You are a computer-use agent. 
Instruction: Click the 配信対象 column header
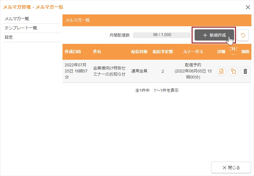pos(139,52)
